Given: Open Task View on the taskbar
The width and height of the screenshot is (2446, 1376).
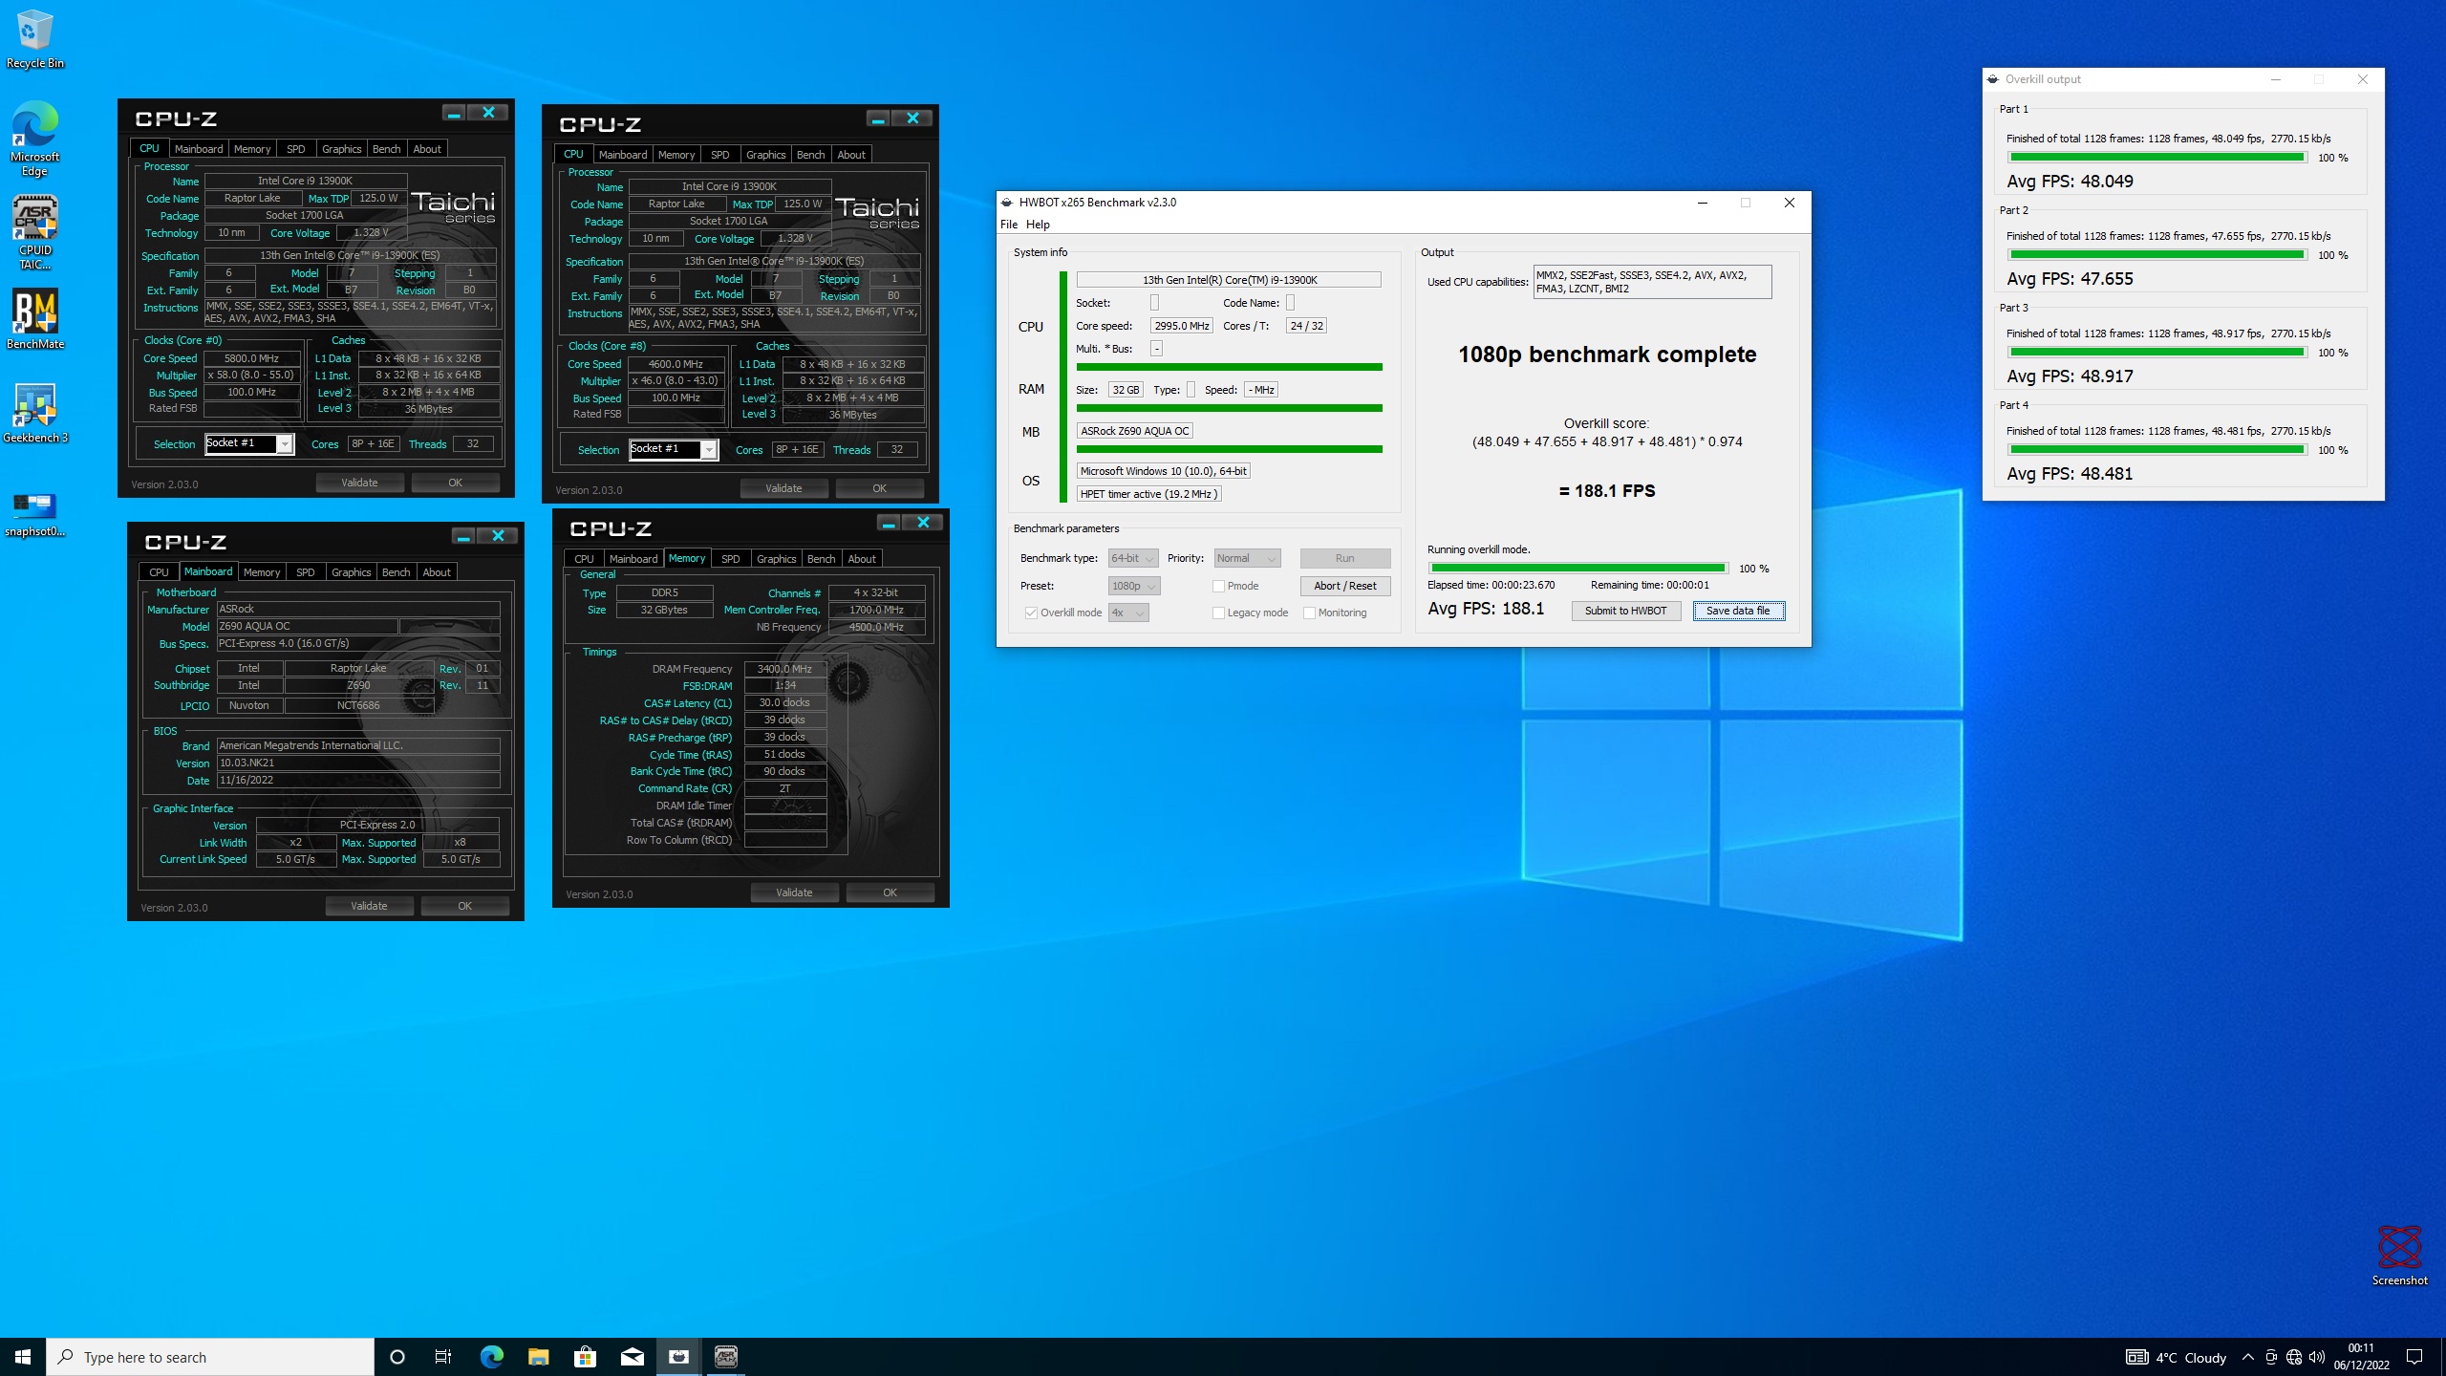Looking at the screenshot, I should coord(443,1357).
